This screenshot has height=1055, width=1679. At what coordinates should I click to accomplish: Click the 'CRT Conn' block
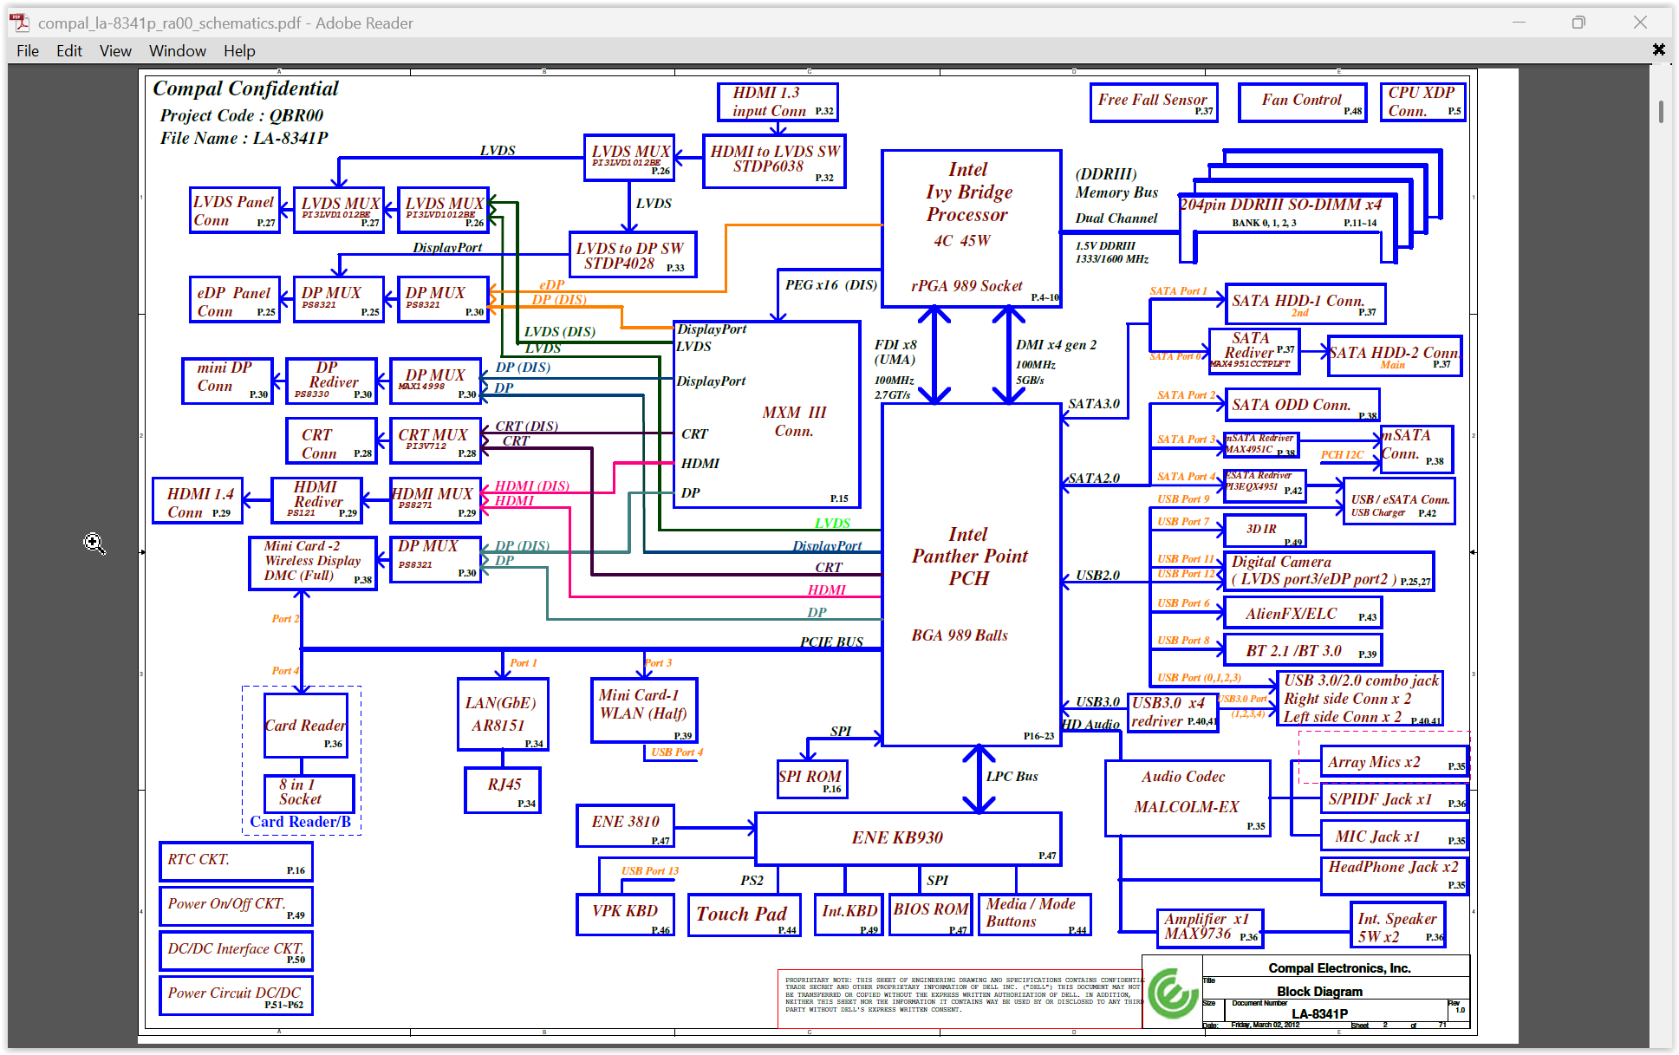[331, 440]
